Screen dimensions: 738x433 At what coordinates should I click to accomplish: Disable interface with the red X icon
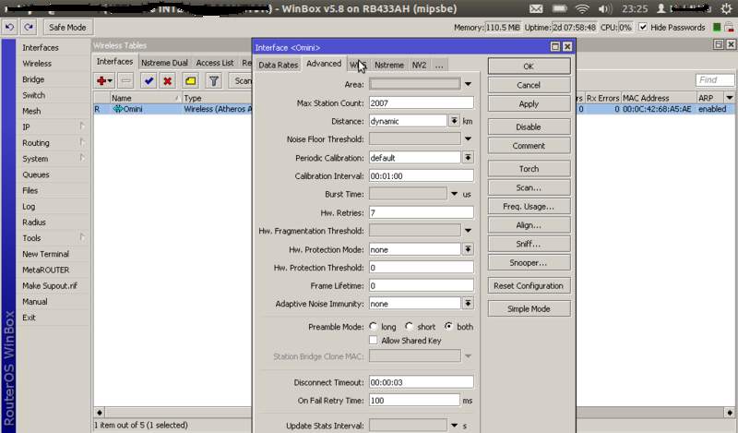tap(167, 81)
